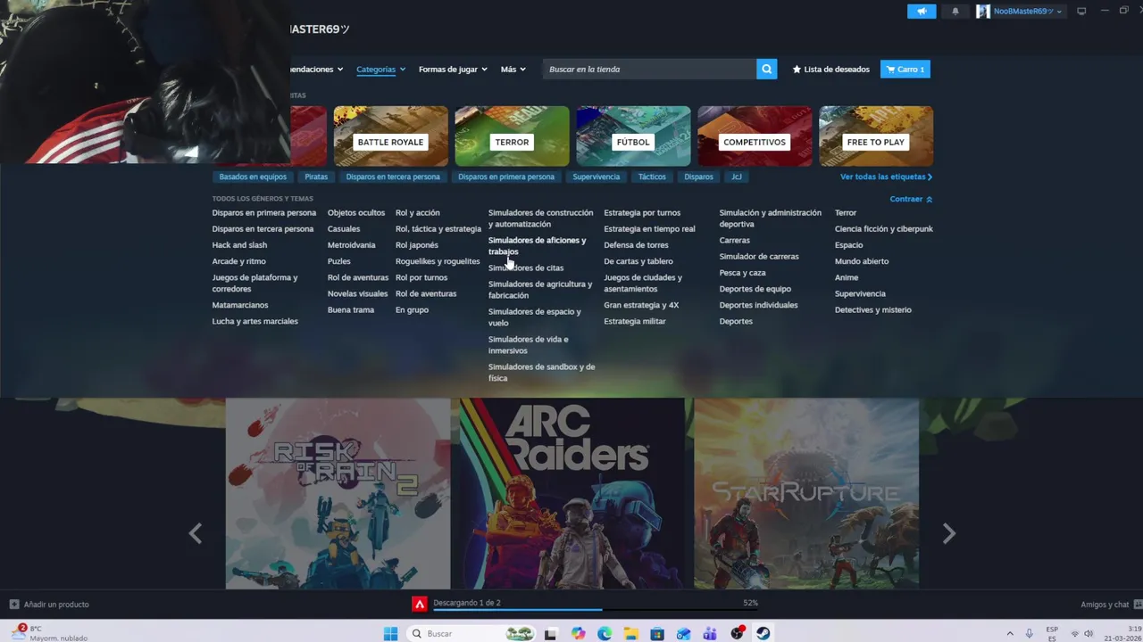This screenshot has height=642, width=1143.
Task: Open Simuladores de aficiones y trabajos
Action: 537,246
